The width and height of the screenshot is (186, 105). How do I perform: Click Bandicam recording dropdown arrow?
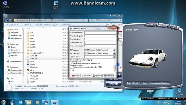coord(174,99)
